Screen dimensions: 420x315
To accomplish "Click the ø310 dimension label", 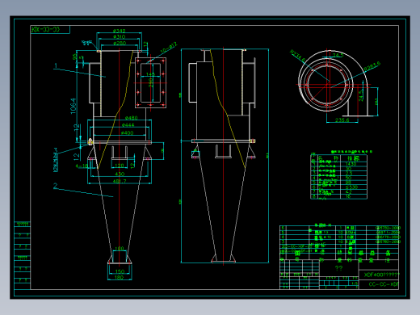I will point(120,36).
